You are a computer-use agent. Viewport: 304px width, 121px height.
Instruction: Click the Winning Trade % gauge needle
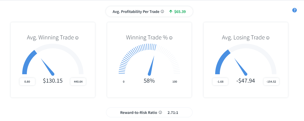[151, 65]
